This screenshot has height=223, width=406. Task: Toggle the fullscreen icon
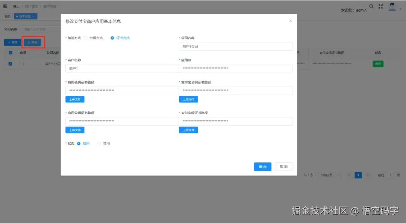pos(380,6)
